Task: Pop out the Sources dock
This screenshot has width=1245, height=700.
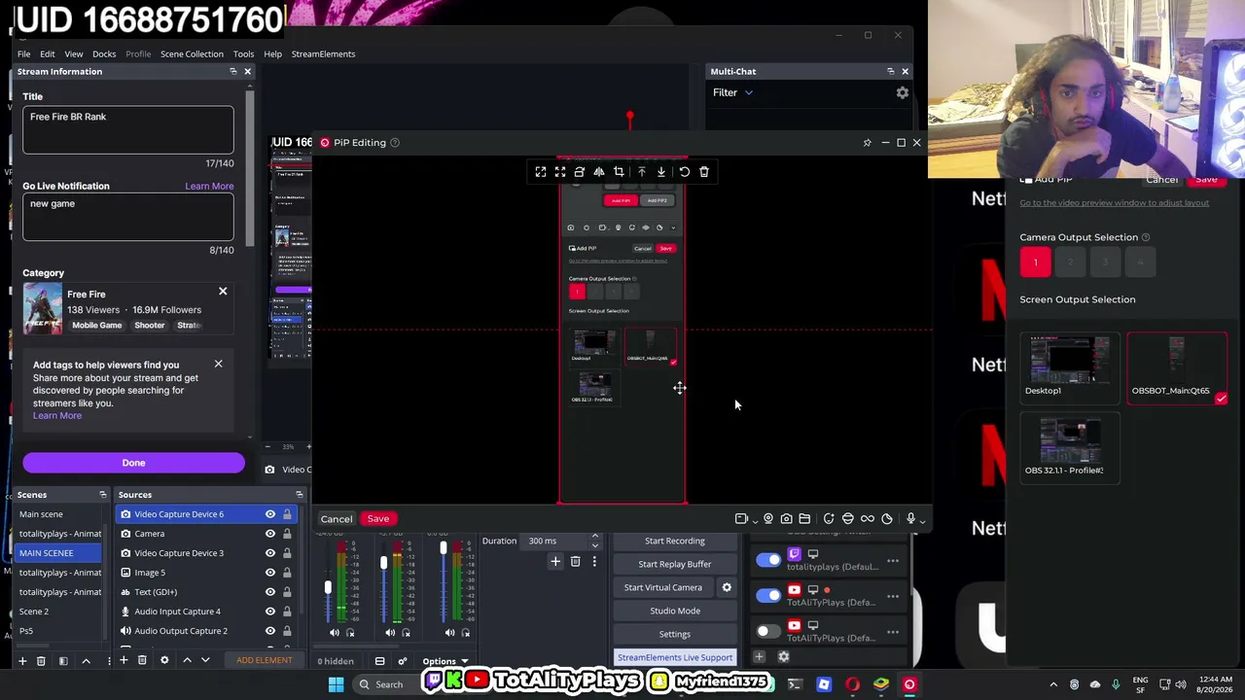Action: pyautogui.click(x=300, y=495)
